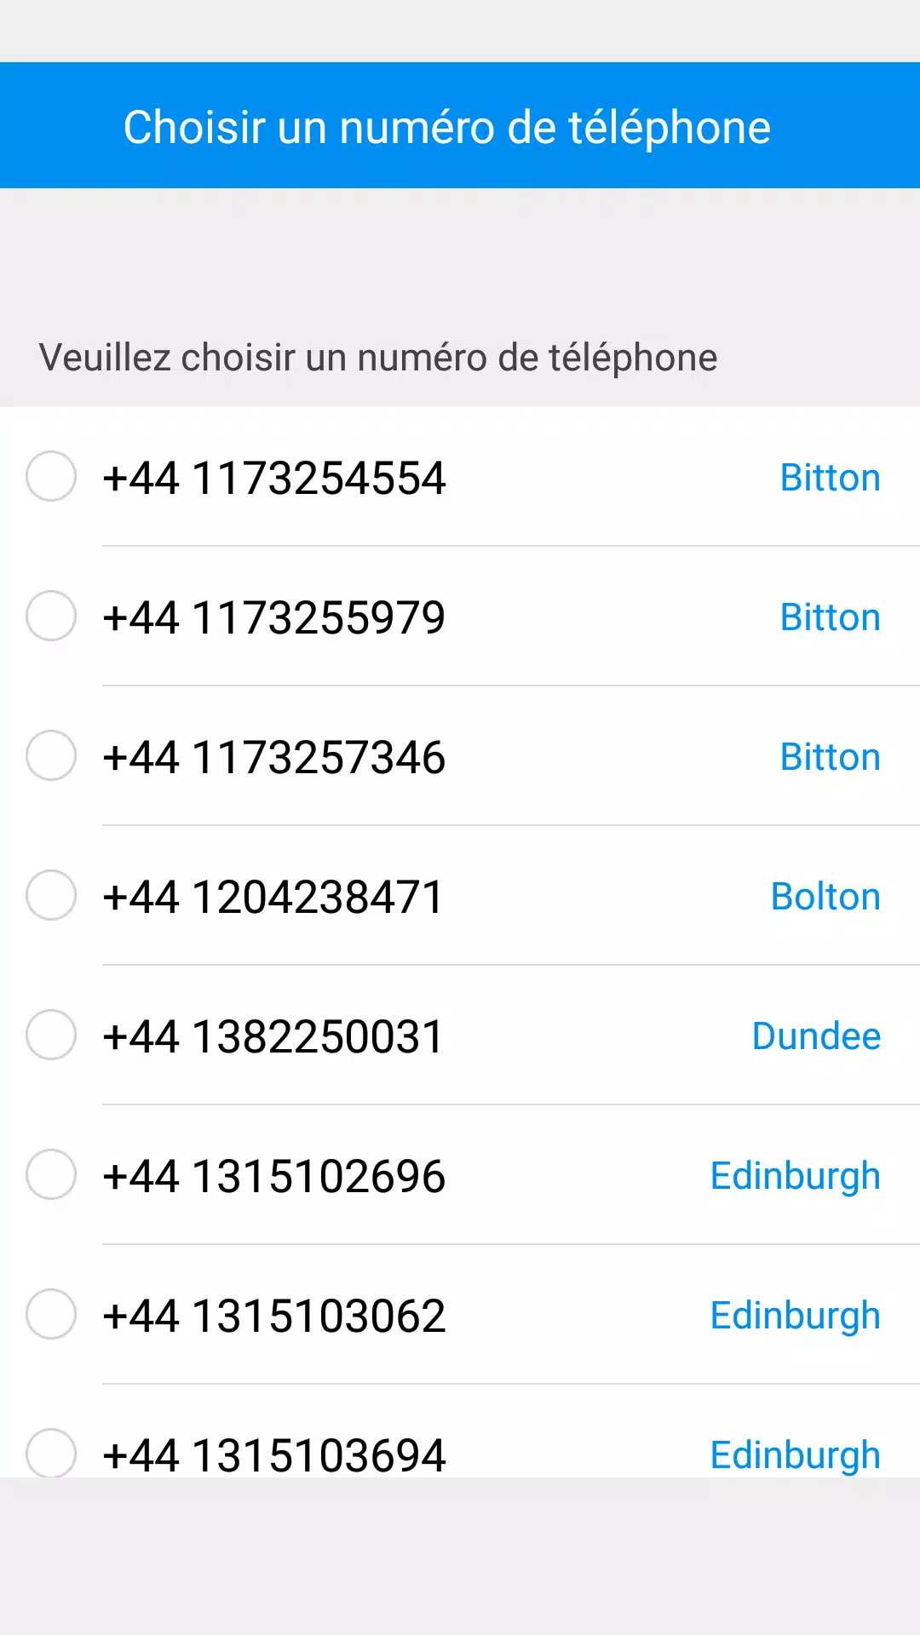Screen dimensions: 920x1635
Task: Click Bitton label next to +44 1173257346
Action: click(x=830, y=757)
